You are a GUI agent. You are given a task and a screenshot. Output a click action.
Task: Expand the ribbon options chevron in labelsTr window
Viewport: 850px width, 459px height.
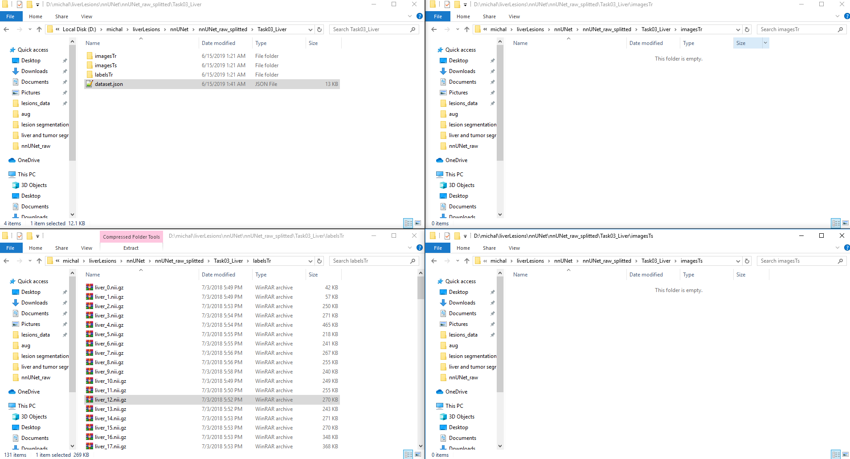coord(409,248)
